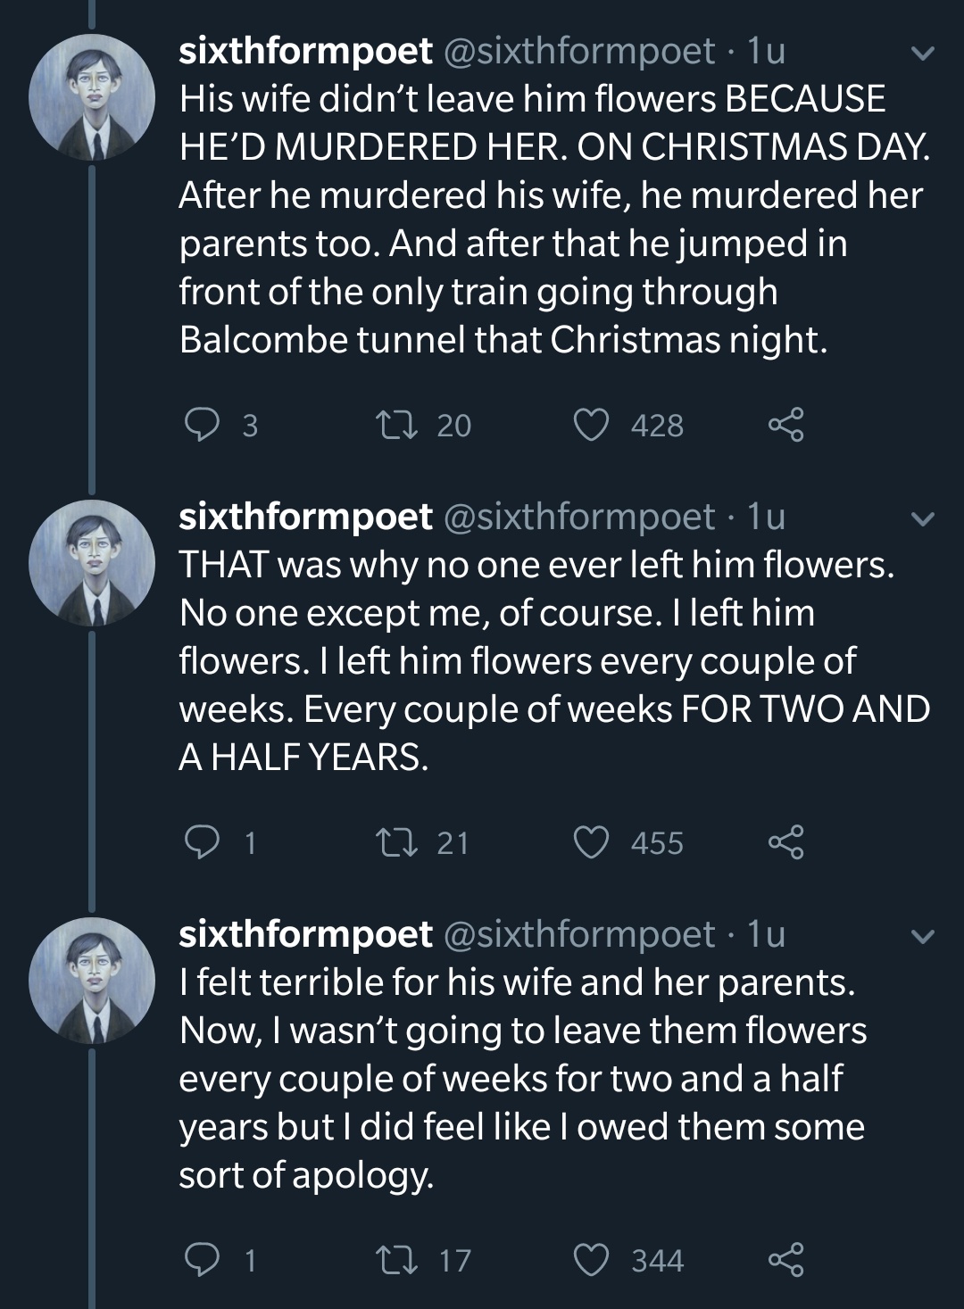Open sixthformpoet profile from first tweet name

[x=305, y=51]
